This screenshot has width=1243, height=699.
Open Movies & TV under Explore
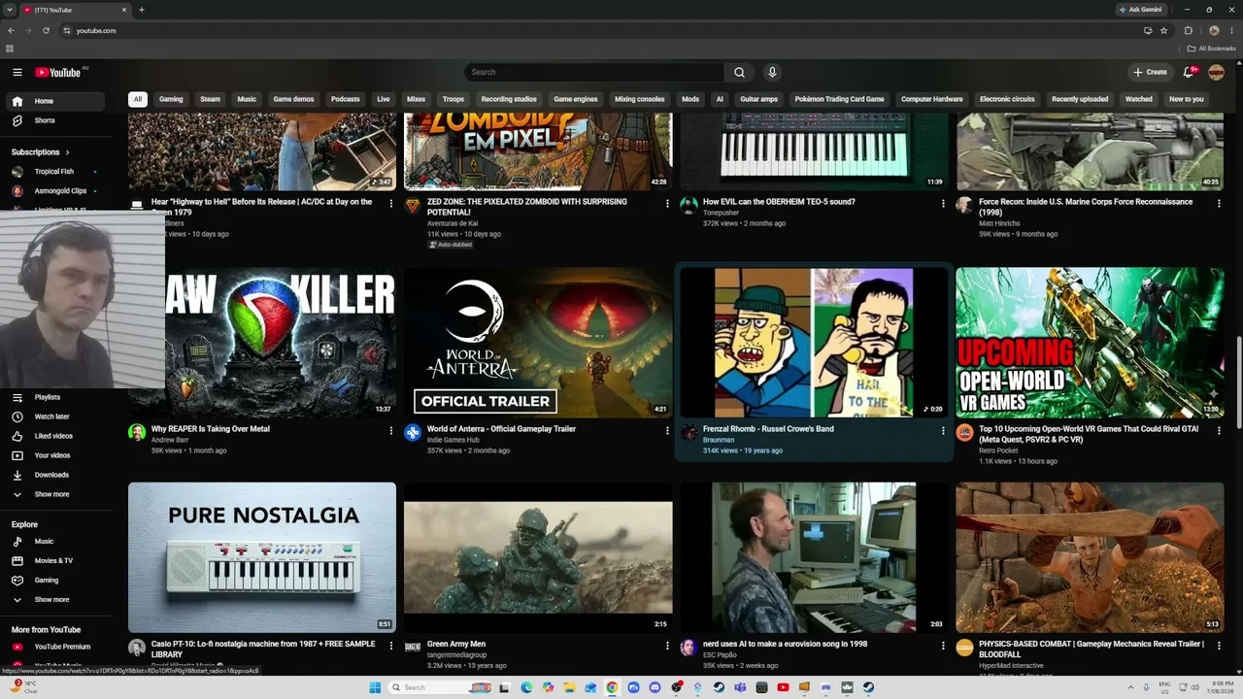pos(56,561)
